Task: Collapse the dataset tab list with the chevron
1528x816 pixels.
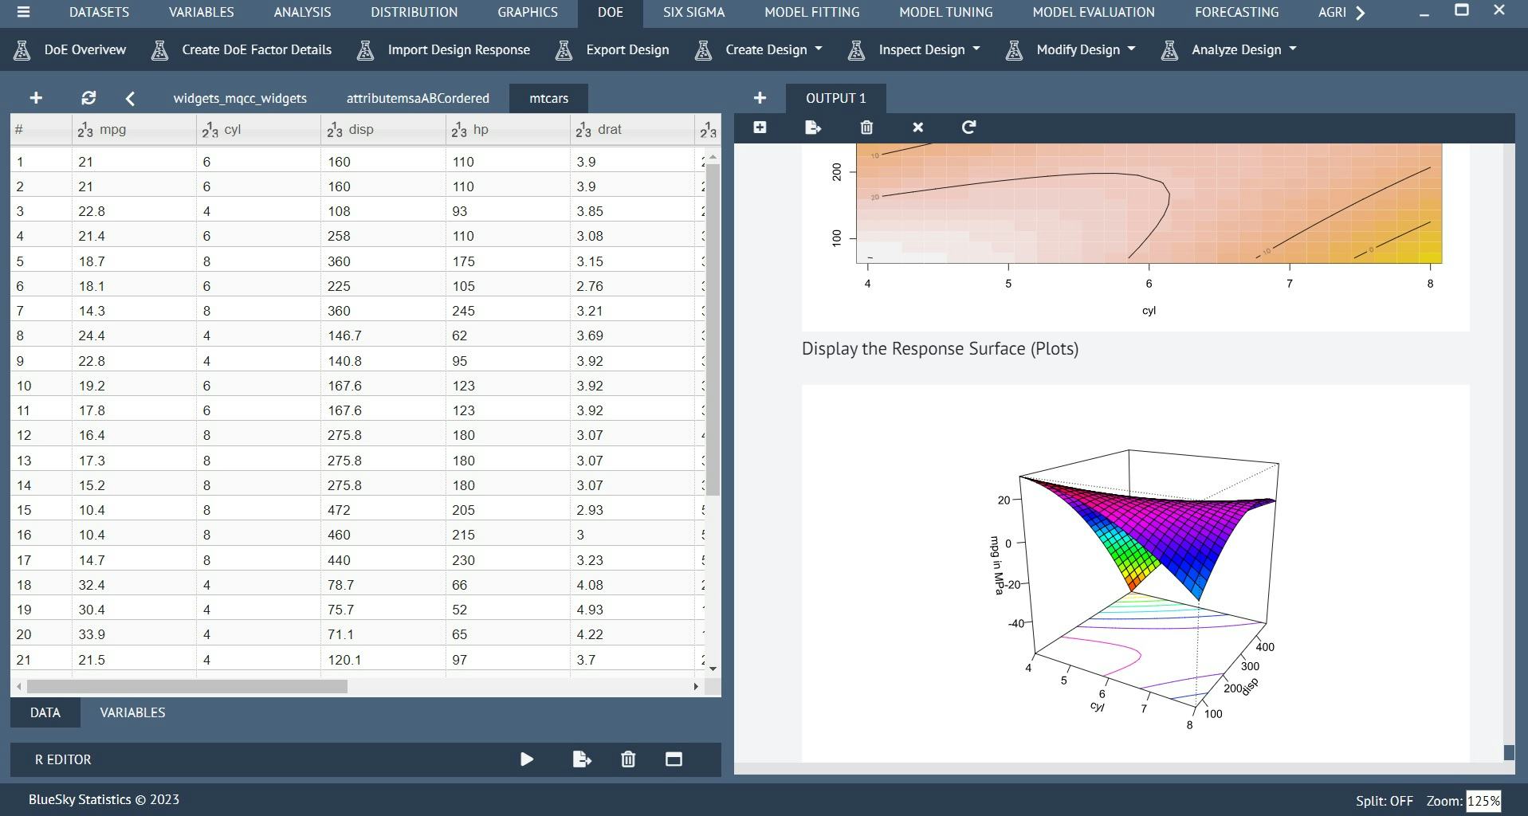Action: 129,97
